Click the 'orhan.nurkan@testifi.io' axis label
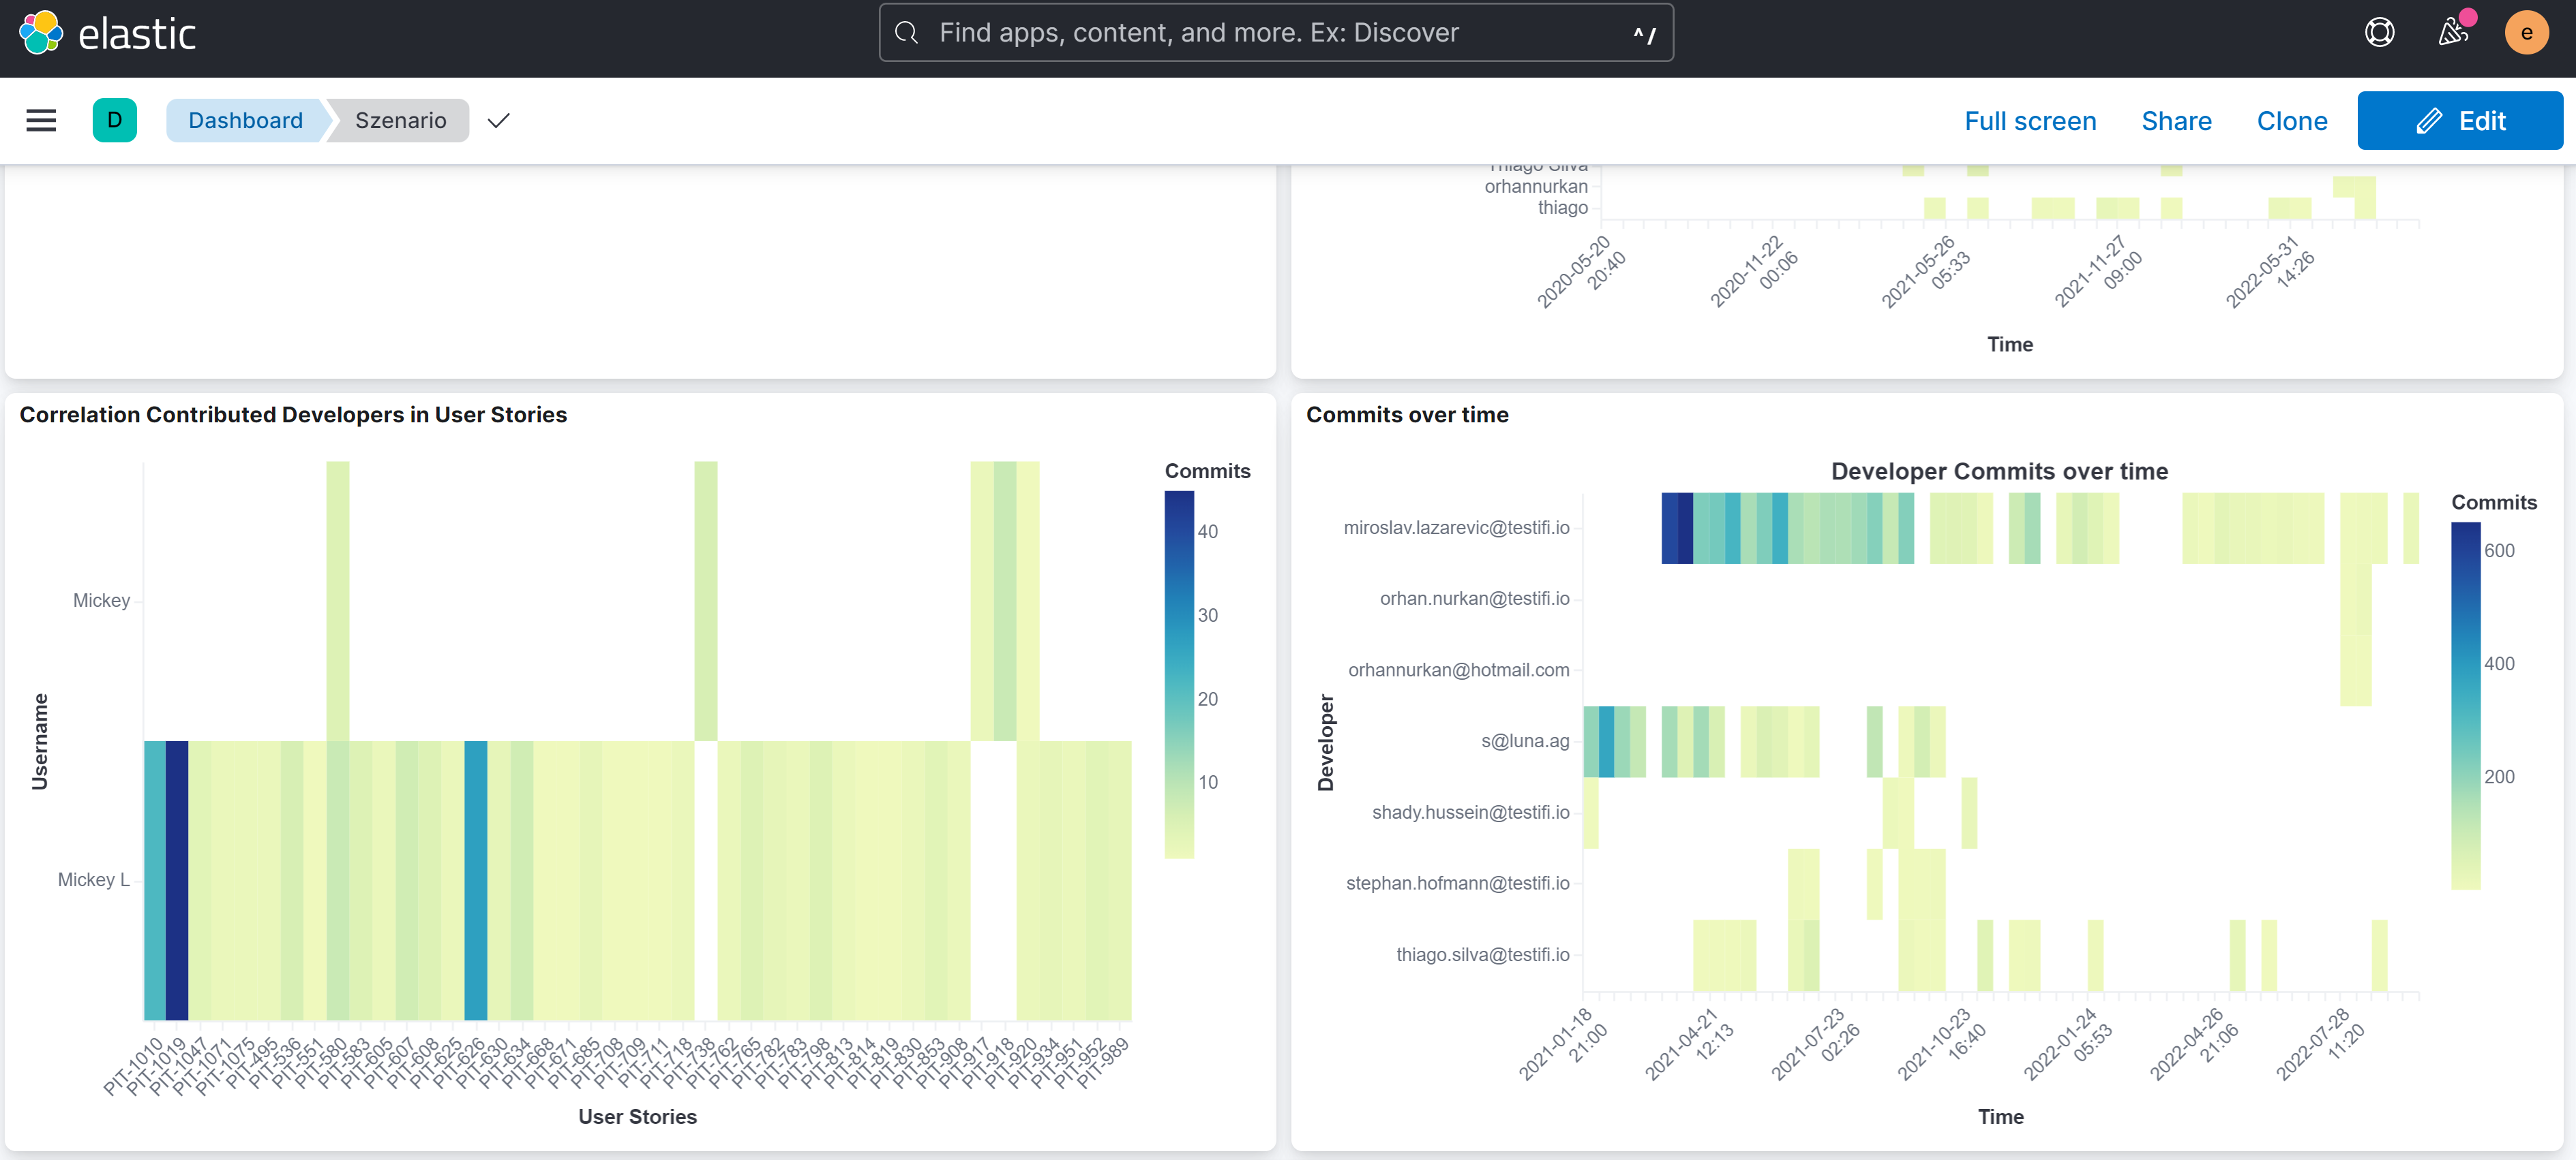Screen dimensions: 2576x1160 [1474, 599]
